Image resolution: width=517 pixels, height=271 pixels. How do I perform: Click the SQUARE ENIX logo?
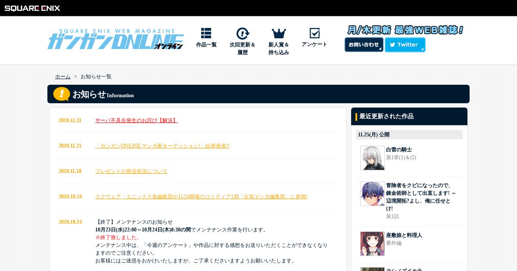point(32,8)
